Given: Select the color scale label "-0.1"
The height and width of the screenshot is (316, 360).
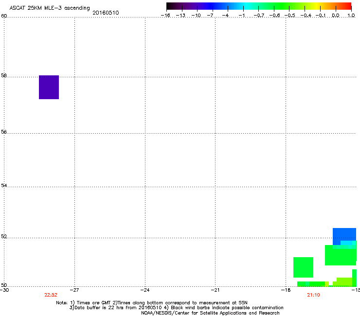Looking at the screenshot, I should point(321,16).
